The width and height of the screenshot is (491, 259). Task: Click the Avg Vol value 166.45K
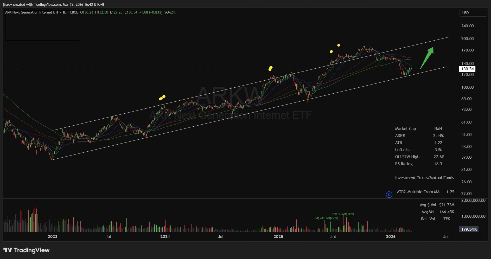[447, 212]
